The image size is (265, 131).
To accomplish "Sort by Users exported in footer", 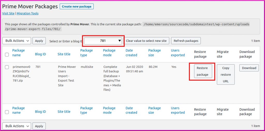I will coord(178,110).
